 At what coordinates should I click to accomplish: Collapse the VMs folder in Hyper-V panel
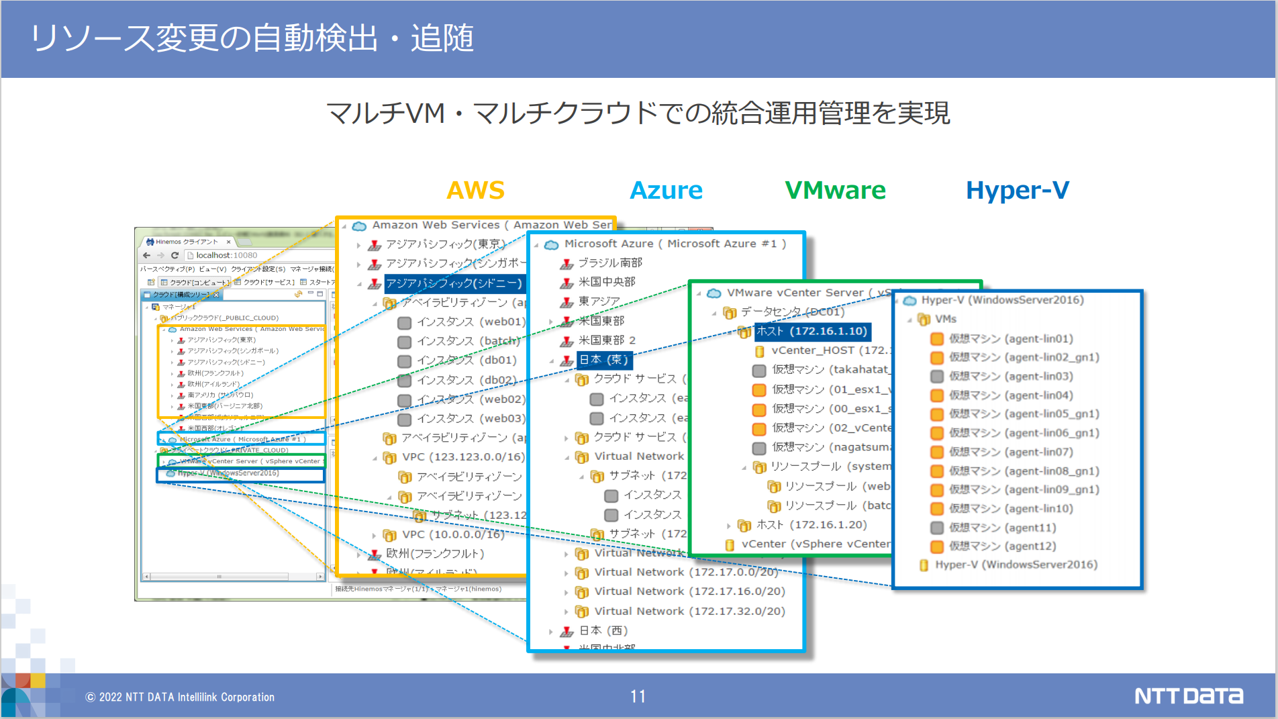click(x=910, y=320)
